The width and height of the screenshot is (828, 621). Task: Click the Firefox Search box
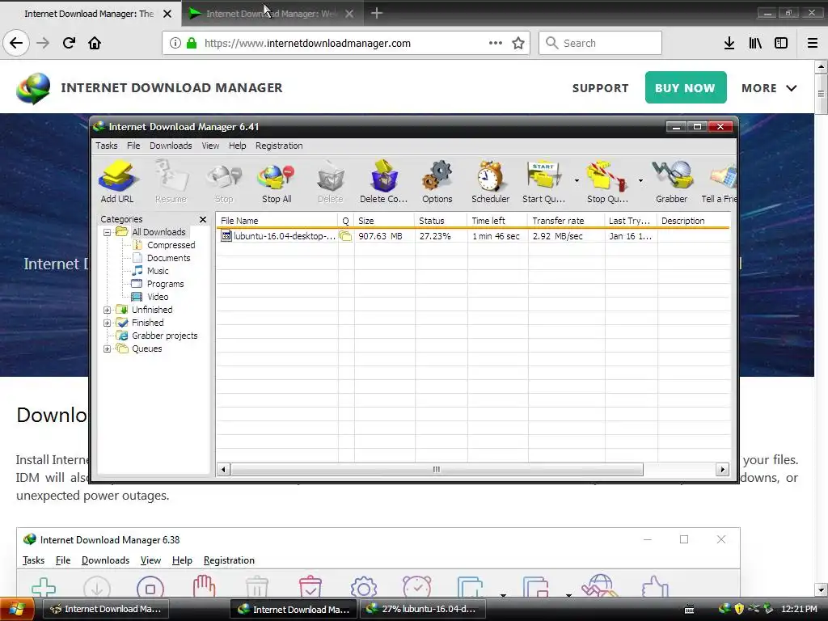pos(601,43)
